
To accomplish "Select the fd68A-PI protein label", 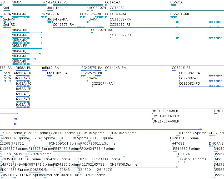I will point(23,105).
